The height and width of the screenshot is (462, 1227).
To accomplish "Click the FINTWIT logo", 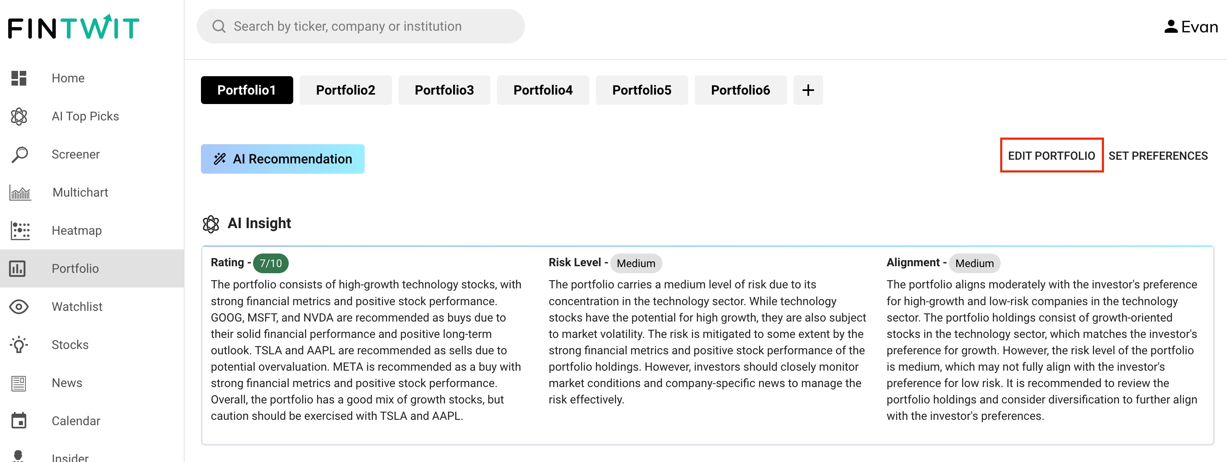I will [74, 27].
